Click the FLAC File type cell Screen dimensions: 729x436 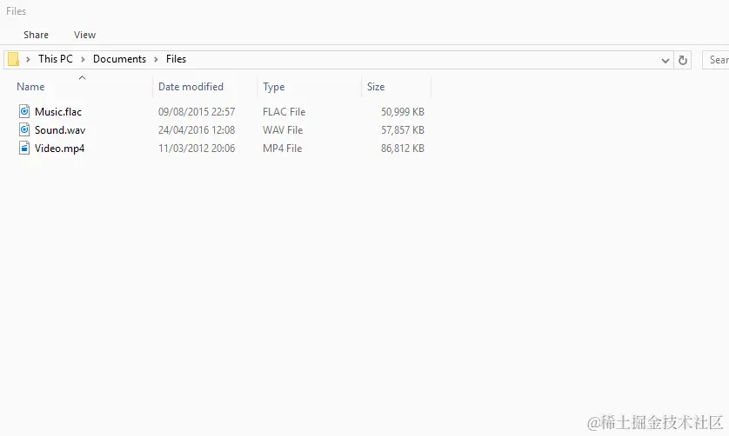[x=284, y=112]
